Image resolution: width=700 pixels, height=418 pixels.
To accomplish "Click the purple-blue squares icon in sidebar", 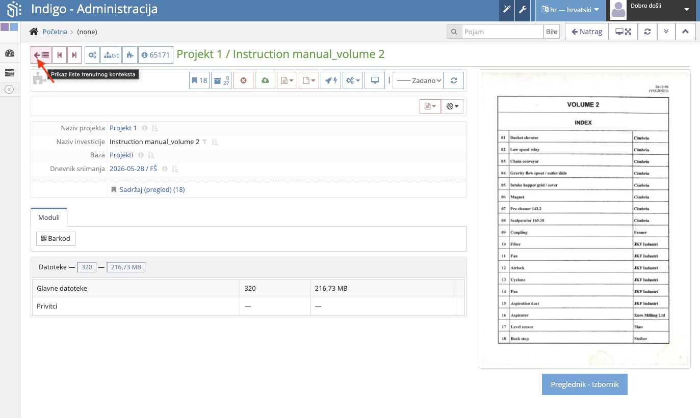I will 9,27.
